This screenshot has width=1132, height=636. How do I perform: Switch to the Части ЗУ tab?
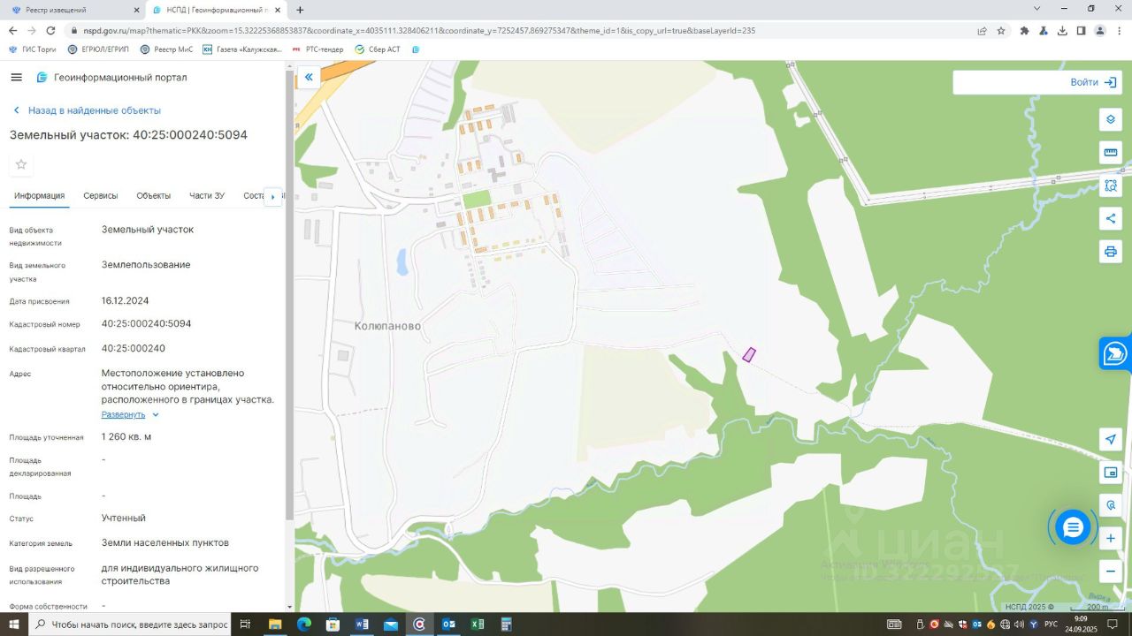click(x=207, y=195)
